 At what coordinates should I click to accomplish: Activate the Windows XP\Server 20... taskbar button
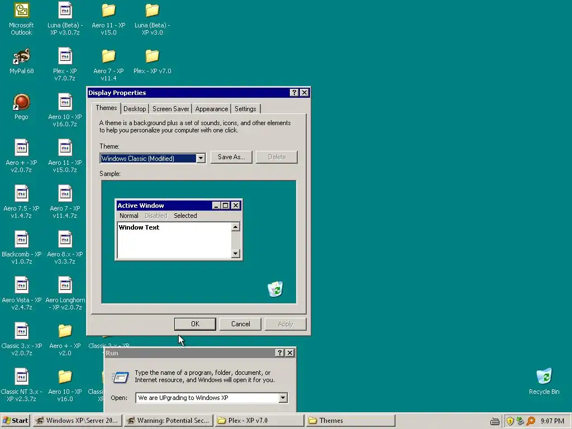(77, 421)
